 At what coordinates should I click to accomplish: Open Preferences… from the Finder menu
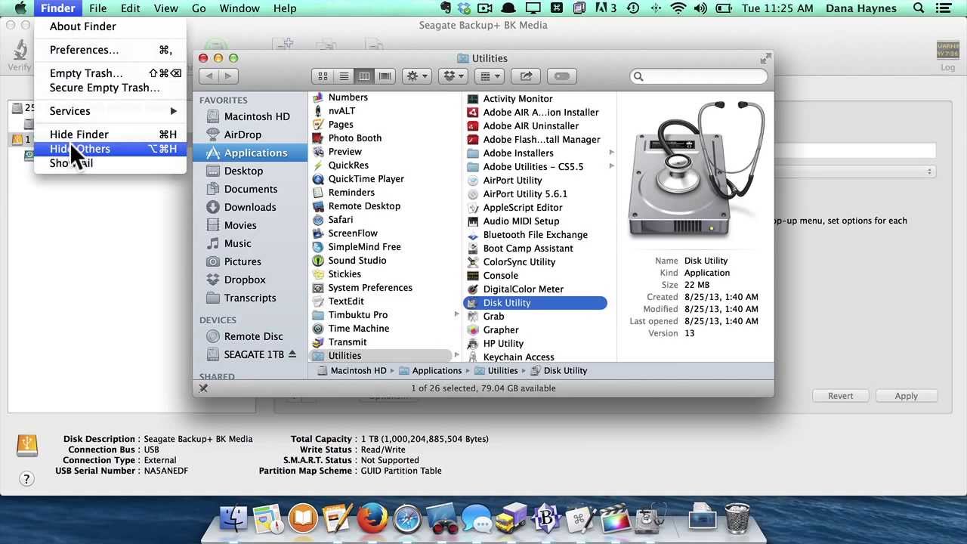pos(110,50)
